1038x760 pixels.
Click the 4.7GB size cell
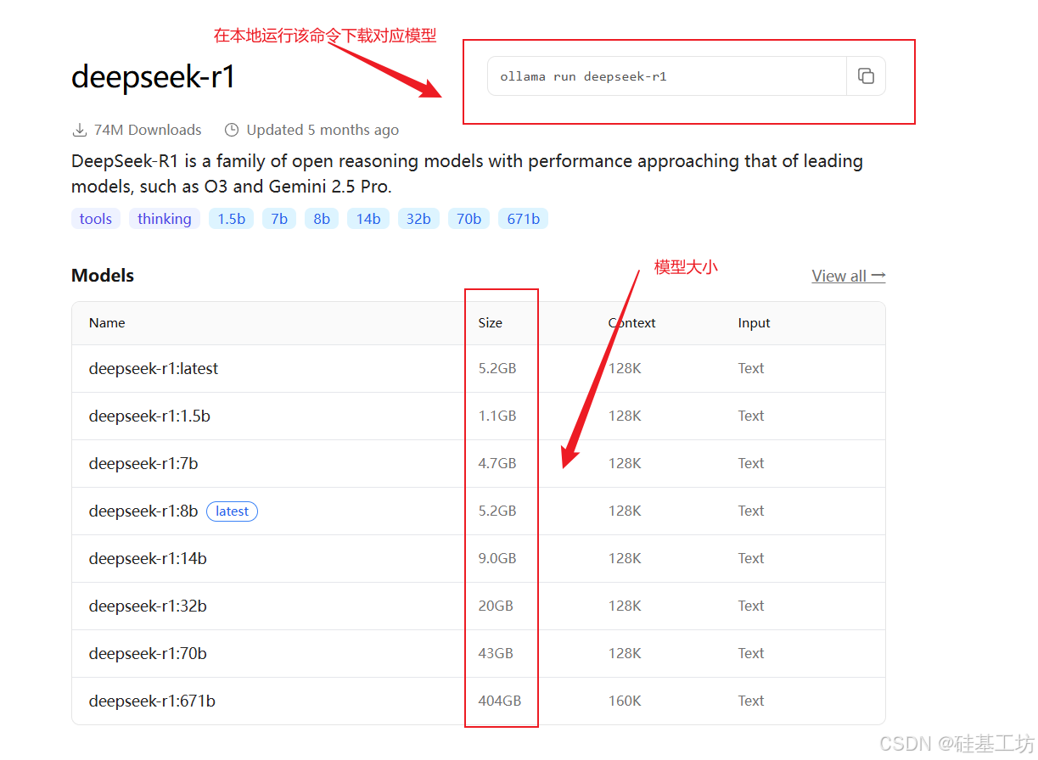point(497,463)
